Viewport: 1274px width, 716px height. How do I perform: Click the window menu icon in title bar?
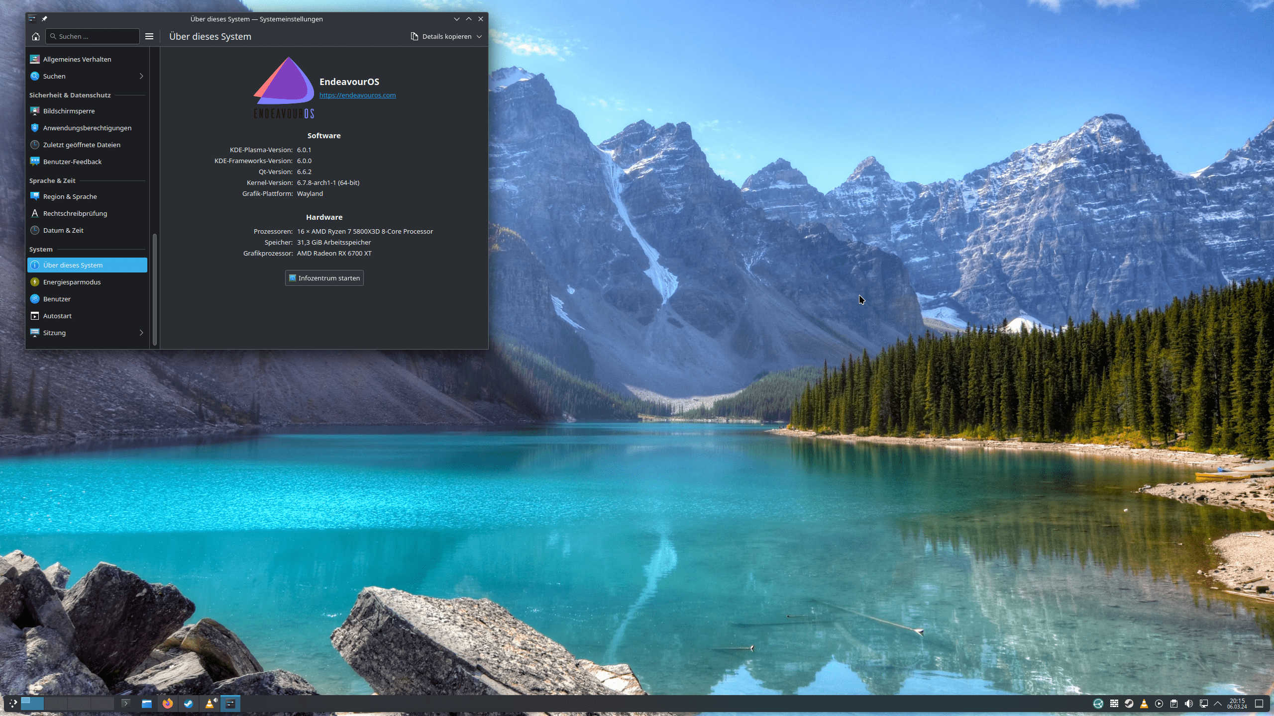pos(32,19)
